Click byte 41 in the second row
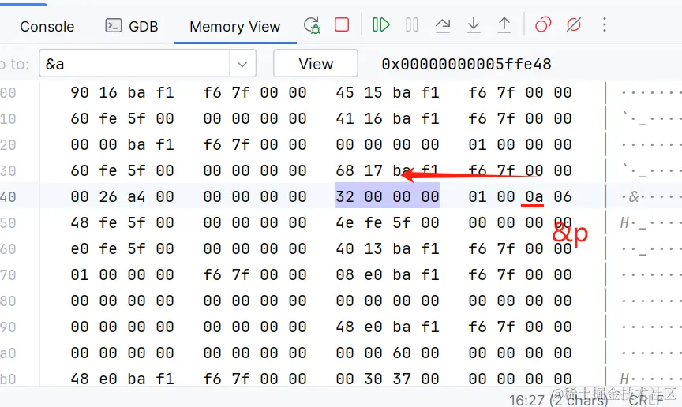 345,118
